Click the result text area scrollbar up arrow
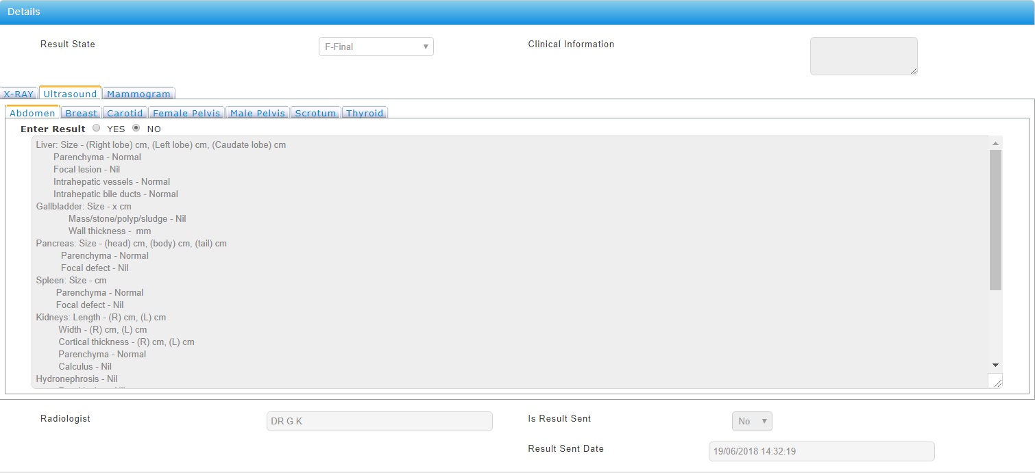 [995, 143]
